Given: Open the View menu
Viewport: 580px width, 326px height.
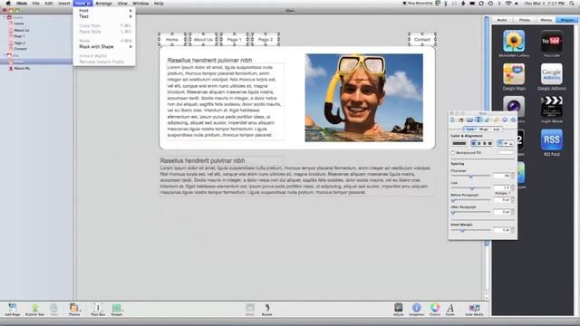Looking at the screenshot, I should click(x=122, y=4).
